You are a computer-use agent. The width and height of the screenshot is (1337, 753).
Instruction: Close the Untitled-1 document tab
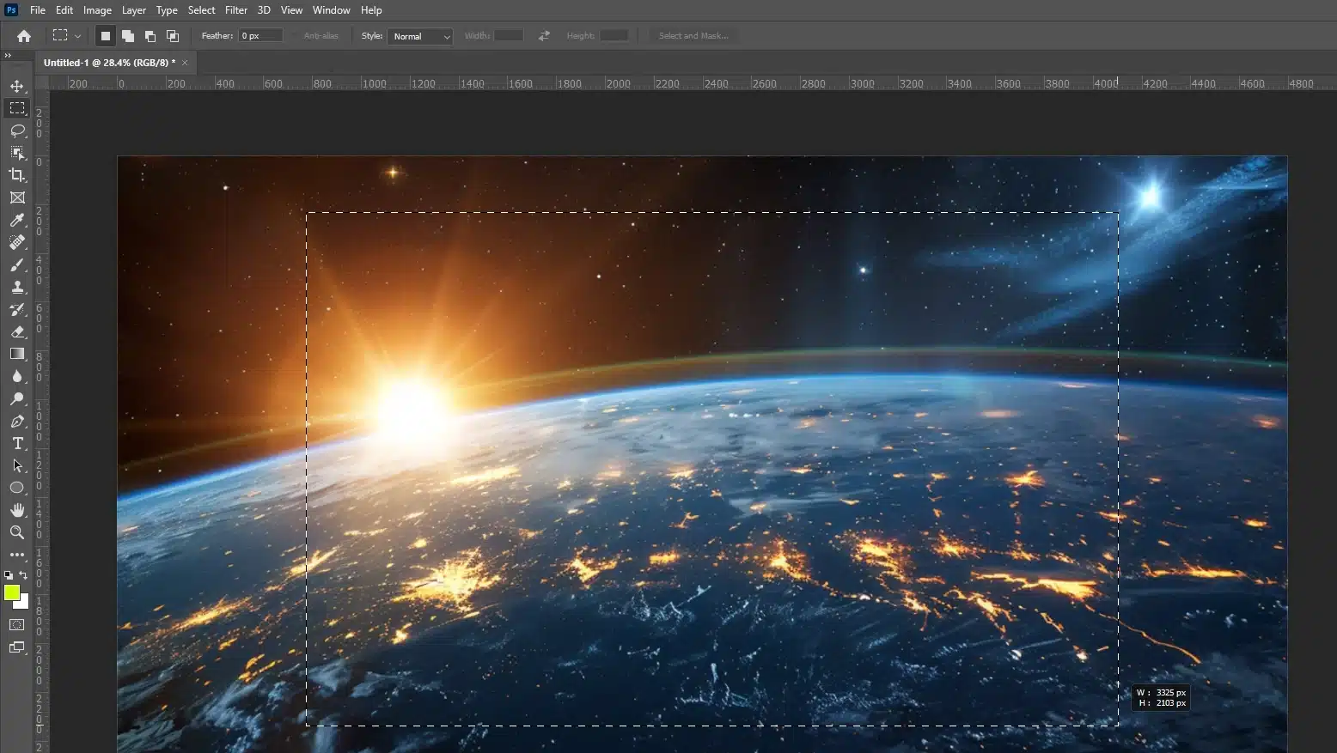(x=185, y=63)
